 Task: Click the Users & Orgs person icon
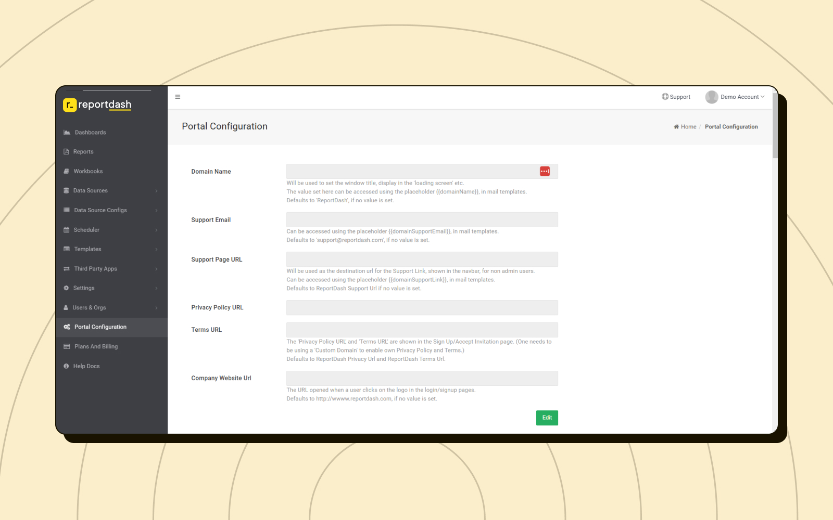coord(66,308)
